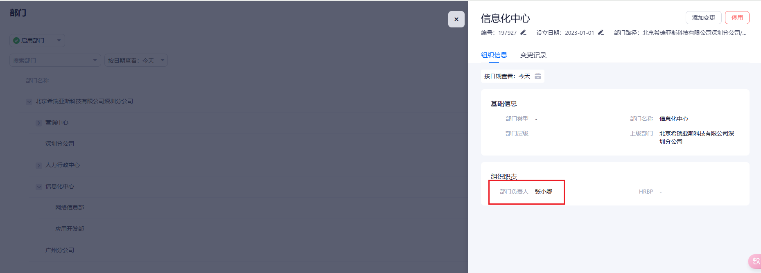Image resolution: width=761 pixels, height=273 pixels.
Task: Click the 停用 button
Action: point(737,18)
